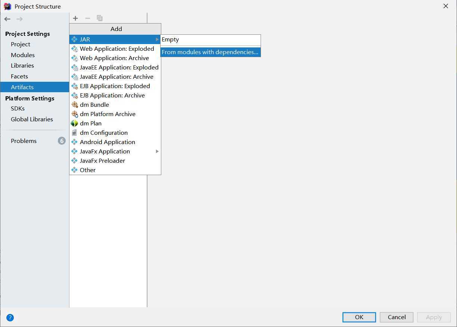This screenshot has width=457, height=327.
Task: Open the Modules settings section
Action: coord(23,55)
